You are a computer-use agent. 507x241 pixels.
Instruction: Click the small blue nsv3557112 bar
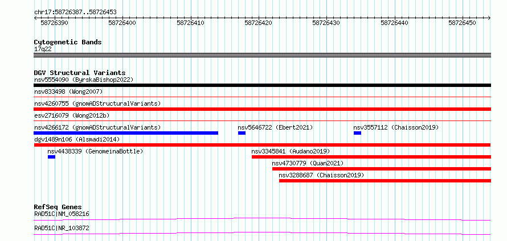pos(357,133)
